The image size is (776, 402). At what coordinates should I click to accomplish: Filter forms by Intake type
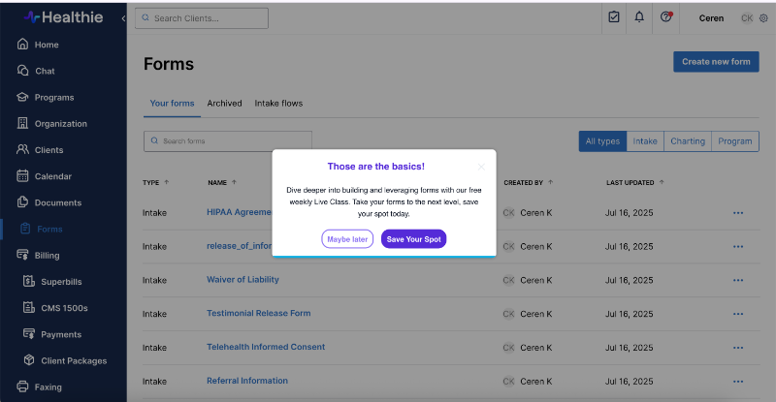pos(645,141)
